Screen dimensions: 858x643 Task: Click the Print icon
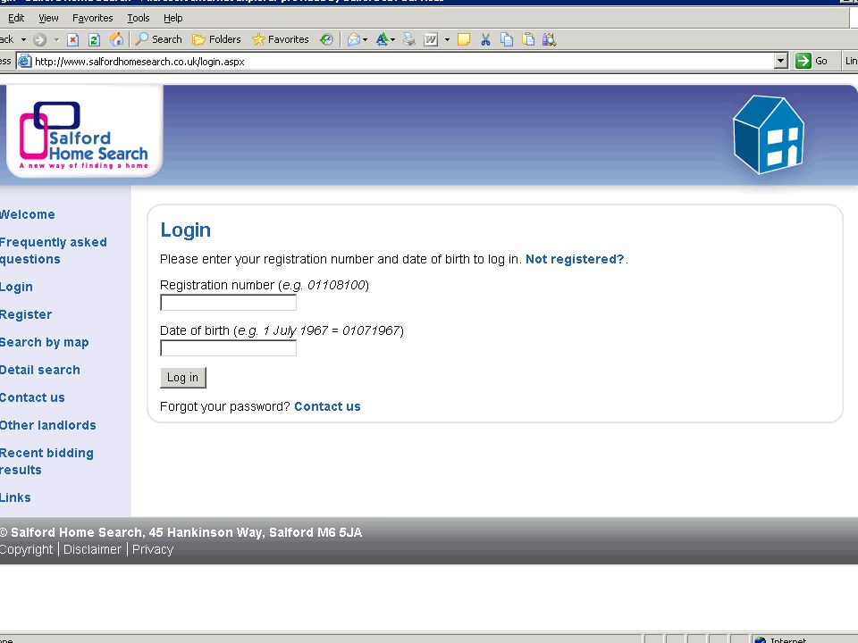[408, 39]
